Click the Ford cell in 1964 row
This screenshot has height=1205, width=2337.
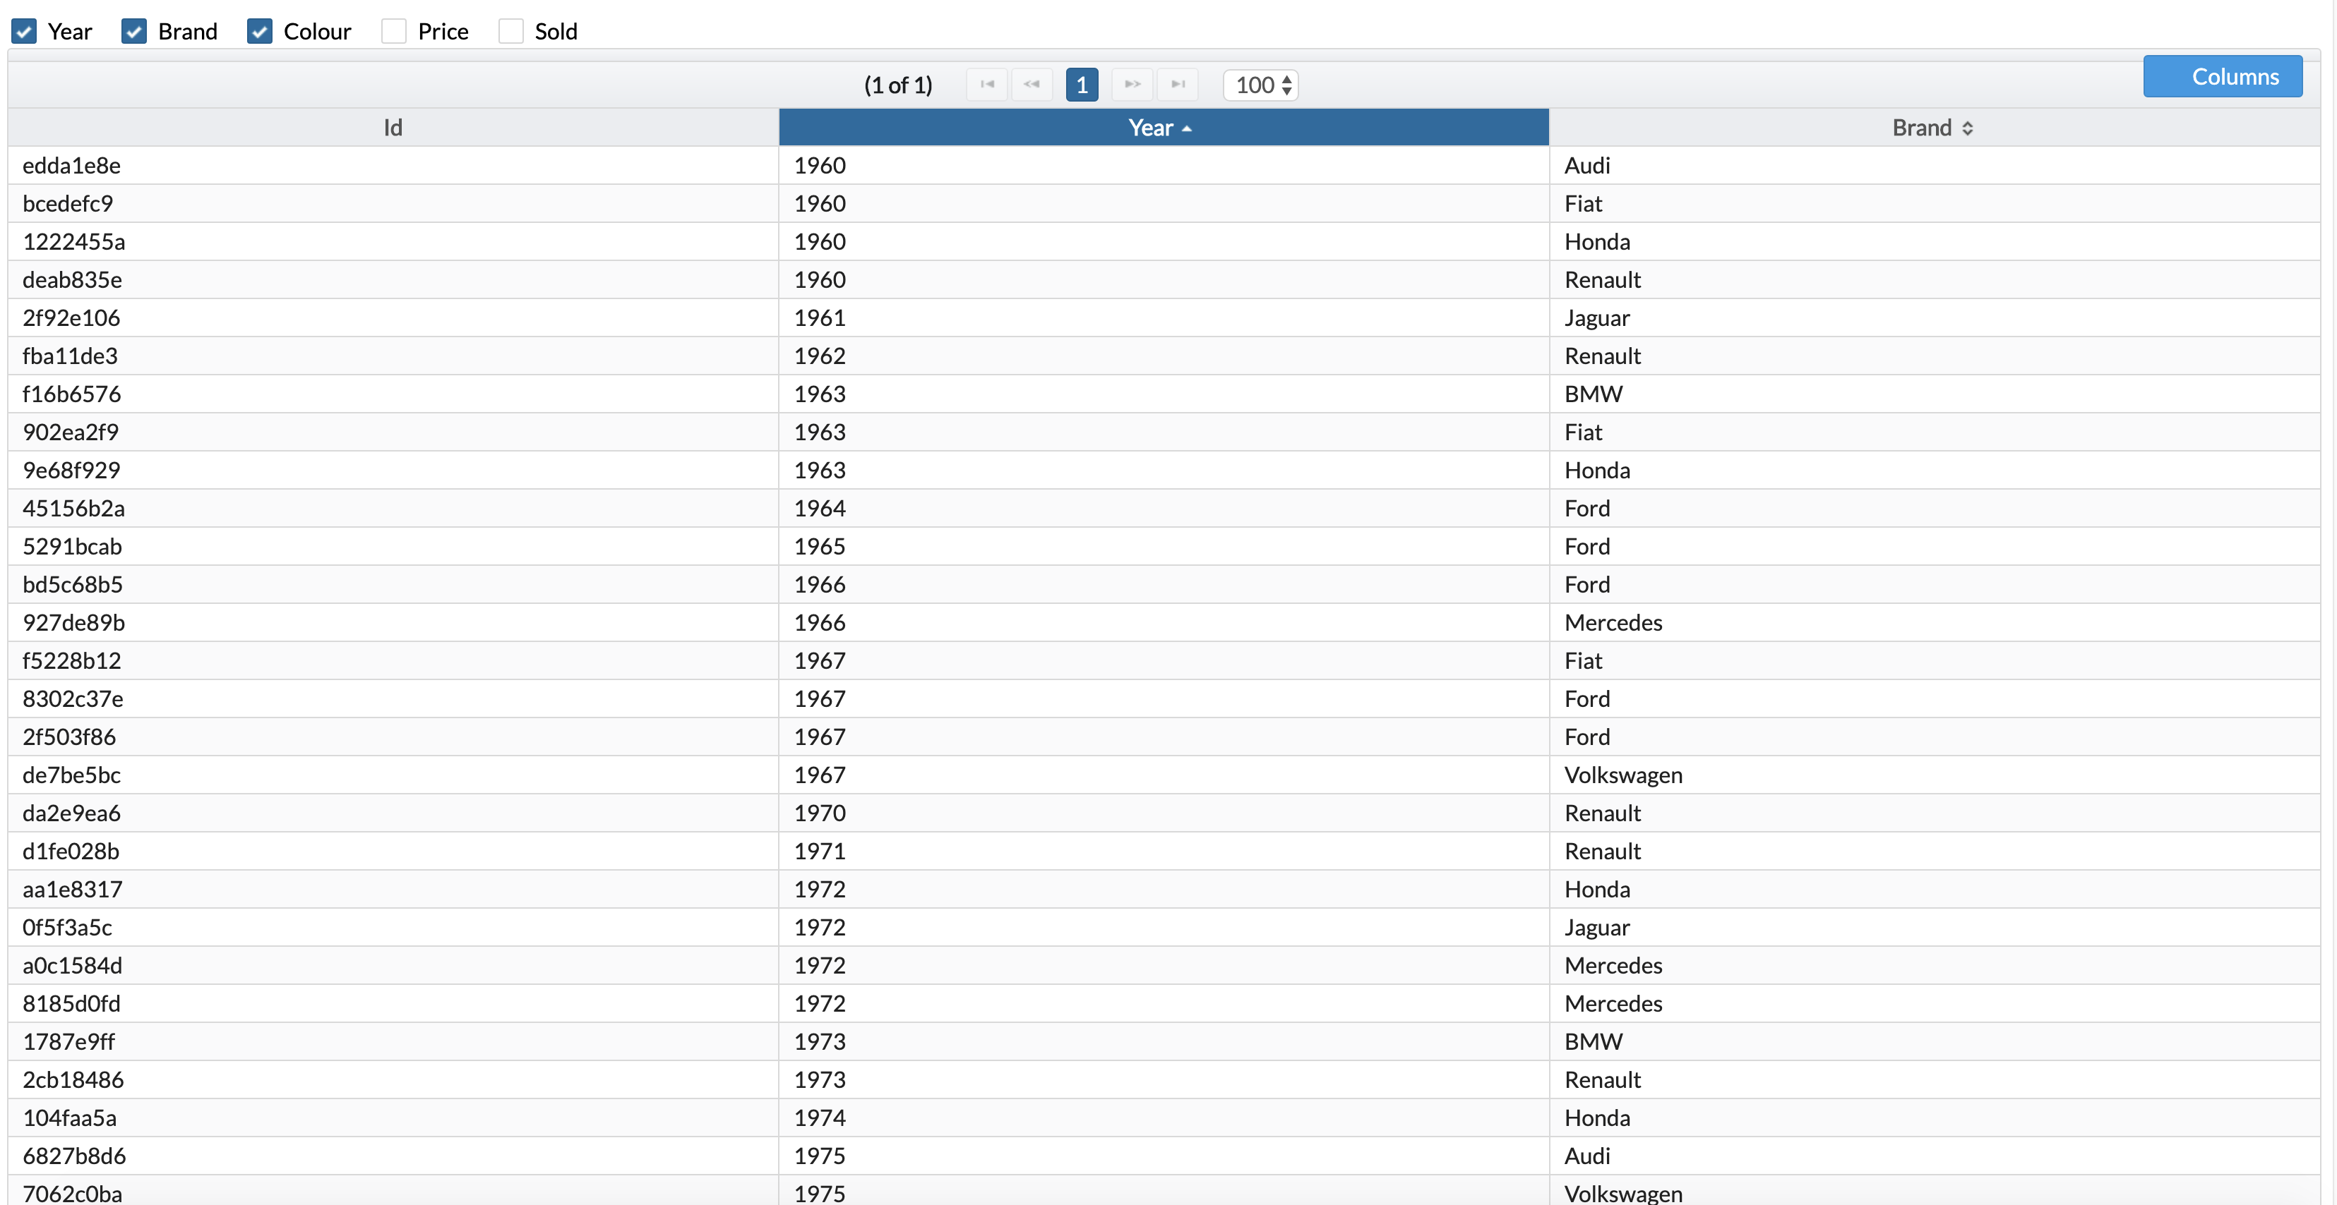click(x=1934, y=509)
